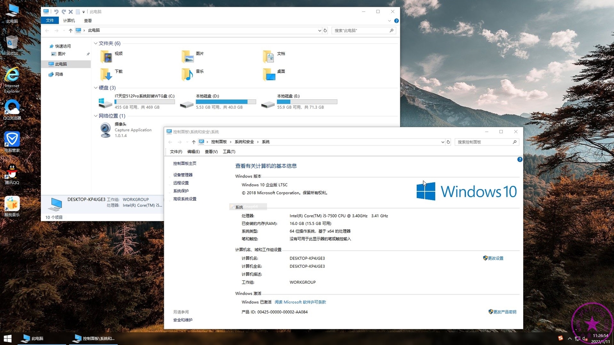This screenshot has height=345, width=614.
Task: Select the C: drive IT天空512Pro
Action: pos(137,102)
